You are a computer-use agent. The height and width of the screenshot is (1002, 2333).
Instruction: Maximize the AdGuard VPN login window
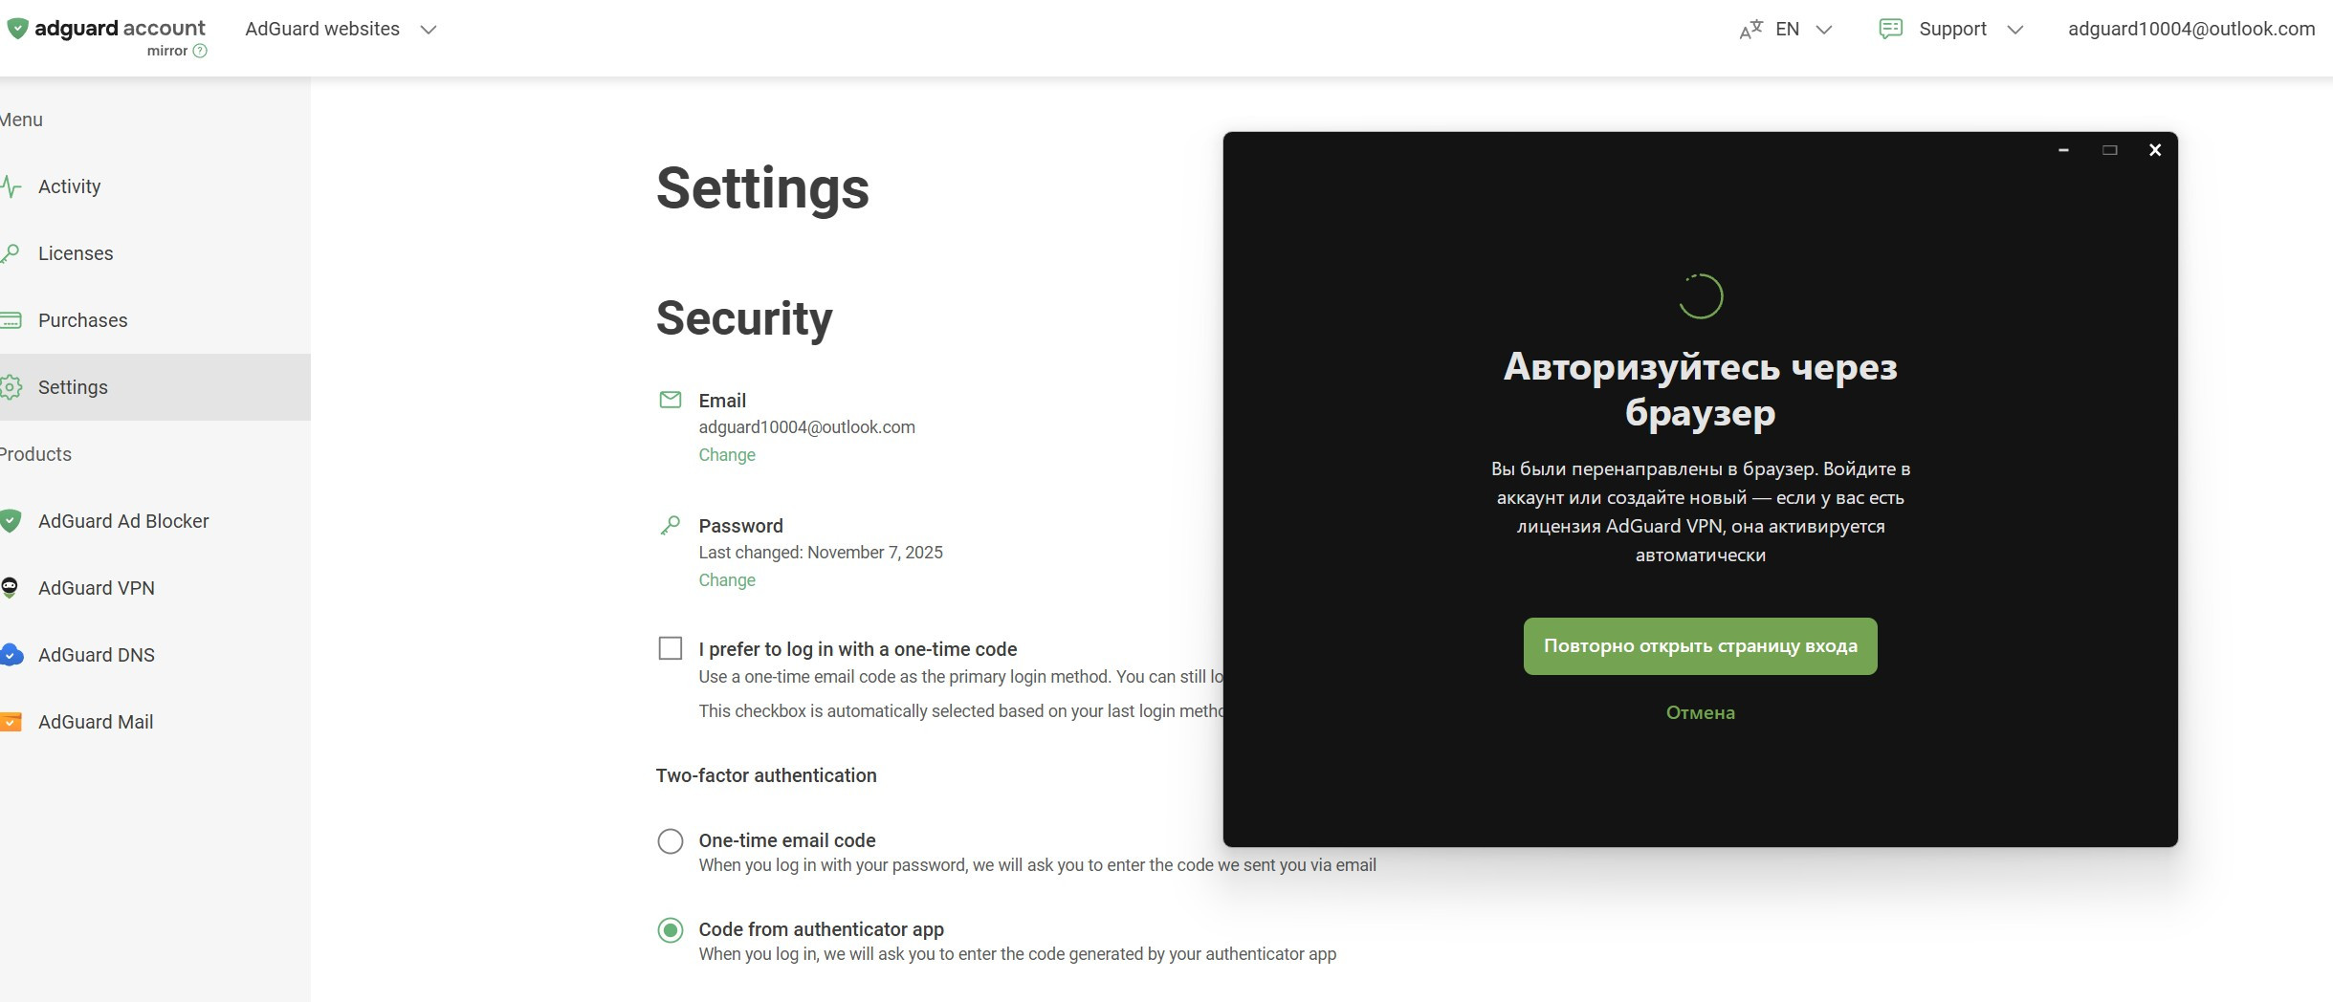tap(2109, 150)
